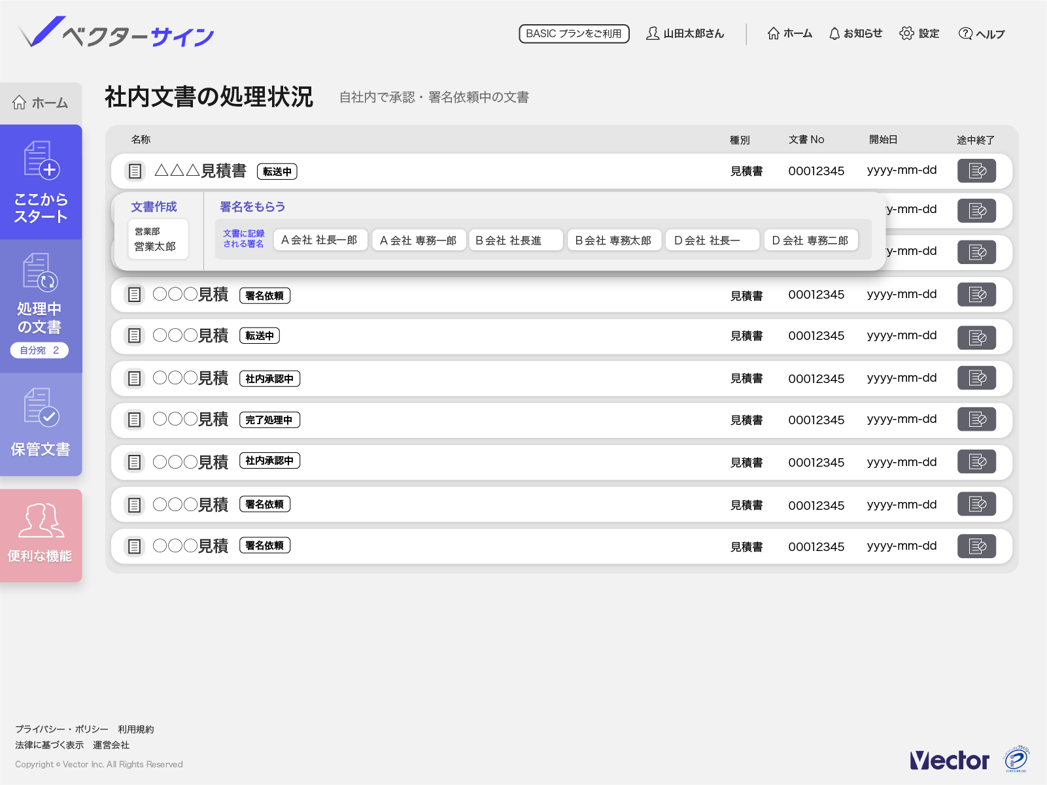This screenshot has width=1047, height=785.
Task: Go to ホーム in the top navigation
Action: point(790,33)
